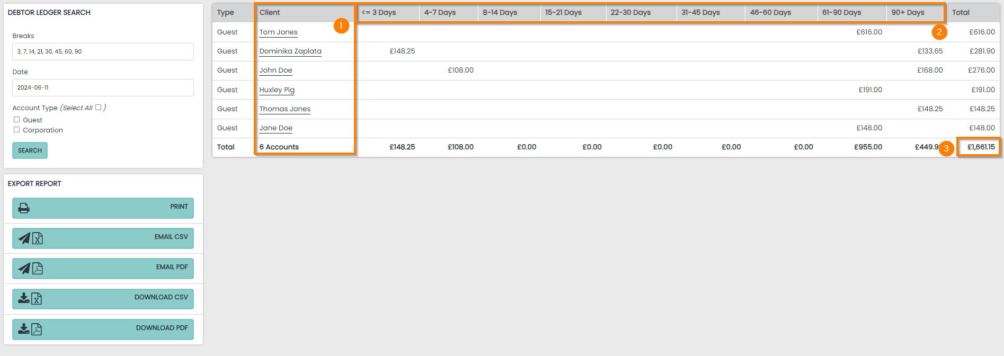Click the Date input field
This screenshot has height=356, width=1004.
[103, 88]
